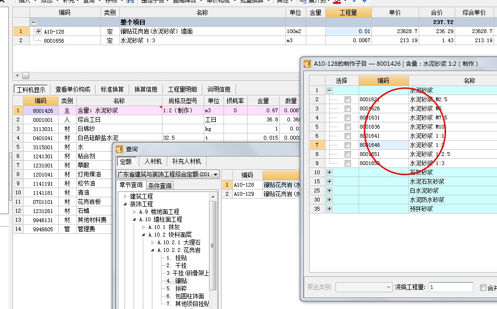Viewport: 497px width, 309px height.
Task: Switch to the 工程量明细 tab
Action: (182, 90)
